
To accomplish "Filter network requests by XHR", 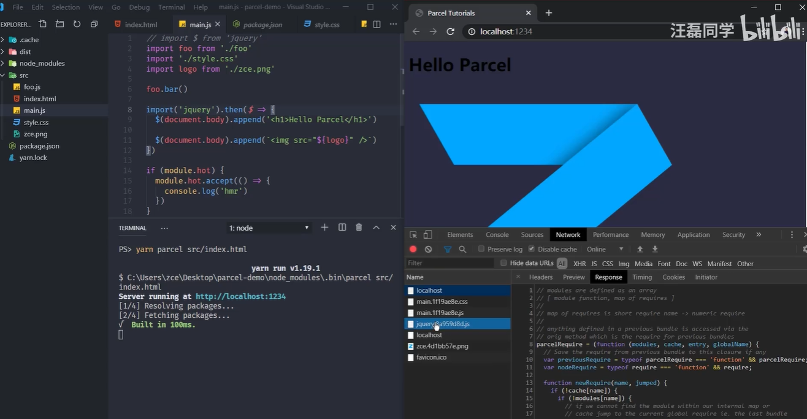I will pyautogui.click(x=579, y=264).
